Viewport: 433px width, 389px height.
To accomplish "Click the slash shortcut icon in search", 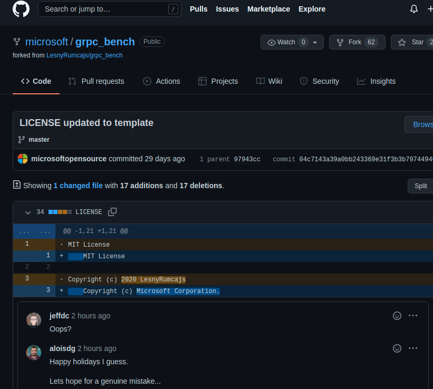I will click(x=173, y=9).
